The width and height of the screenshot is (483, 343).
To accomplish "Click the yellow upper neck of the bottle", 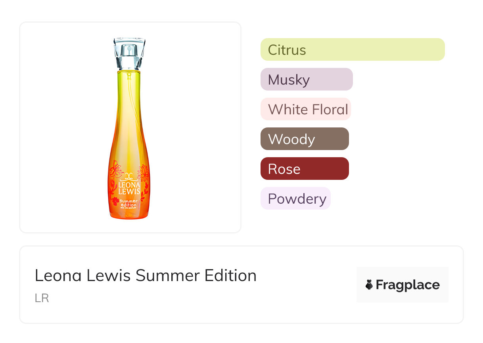I will [x=129, y=83].
